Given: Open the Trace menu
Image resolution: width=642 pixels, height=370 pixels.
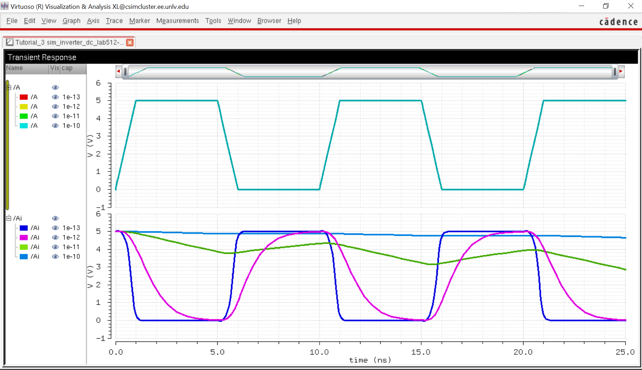Looking at the screenshot, I should (114, 21).
